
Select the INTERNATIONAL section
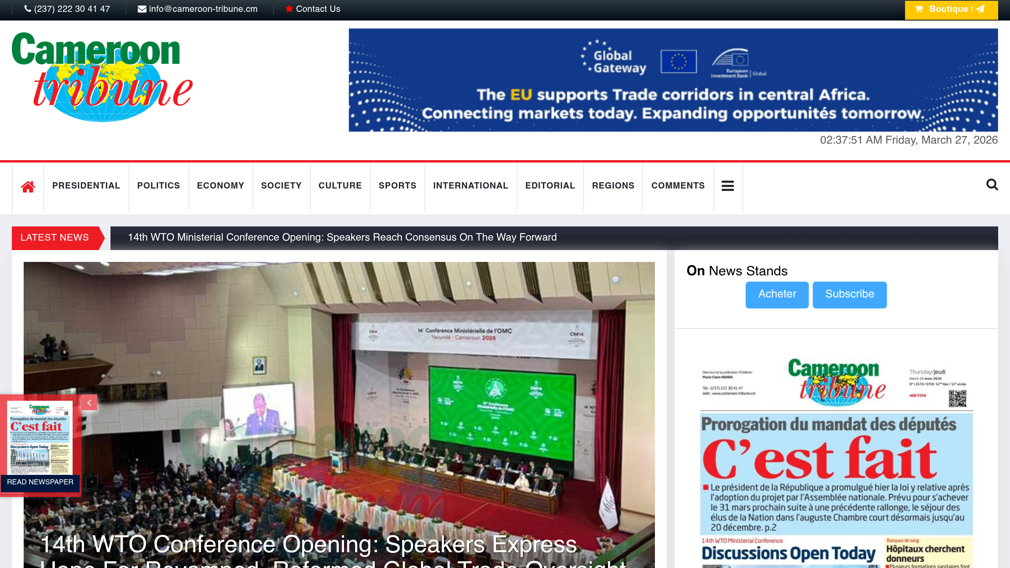point(471,186)
